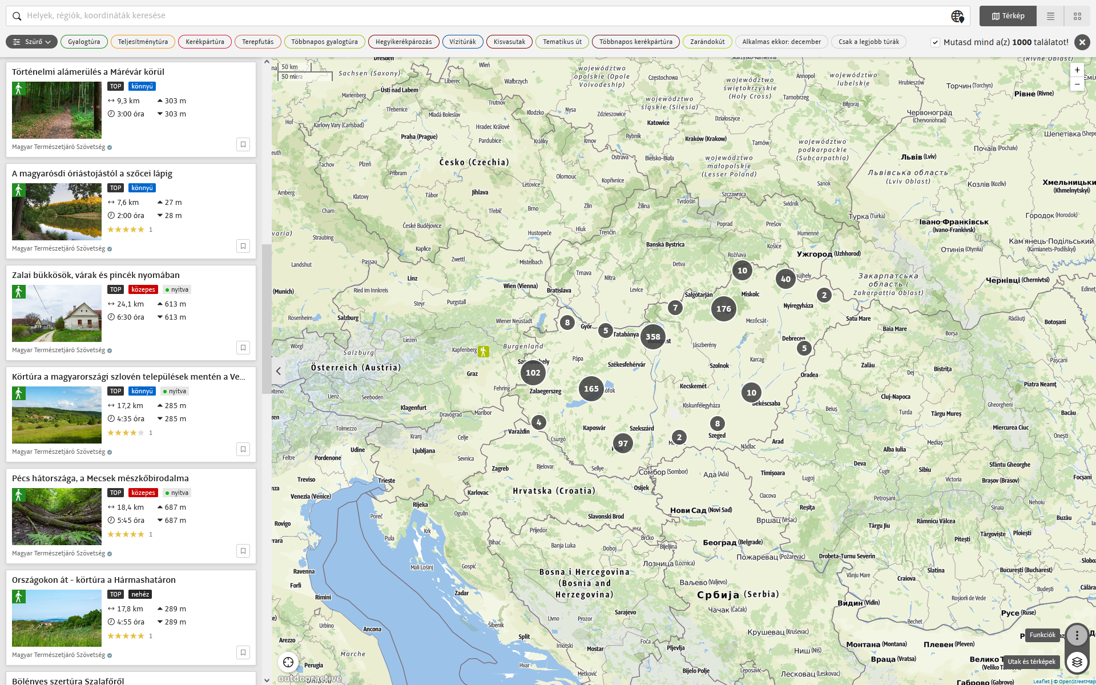Open map cluster with 4 near Varaždin
The image size is (1096, 685).
(538, 422)
